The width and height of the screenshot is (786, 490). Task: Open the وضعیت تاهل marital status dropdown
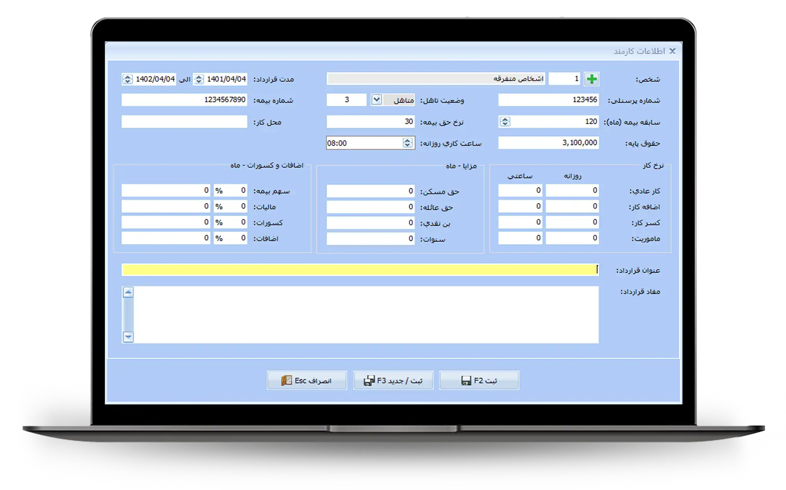(x=376, y=100)
